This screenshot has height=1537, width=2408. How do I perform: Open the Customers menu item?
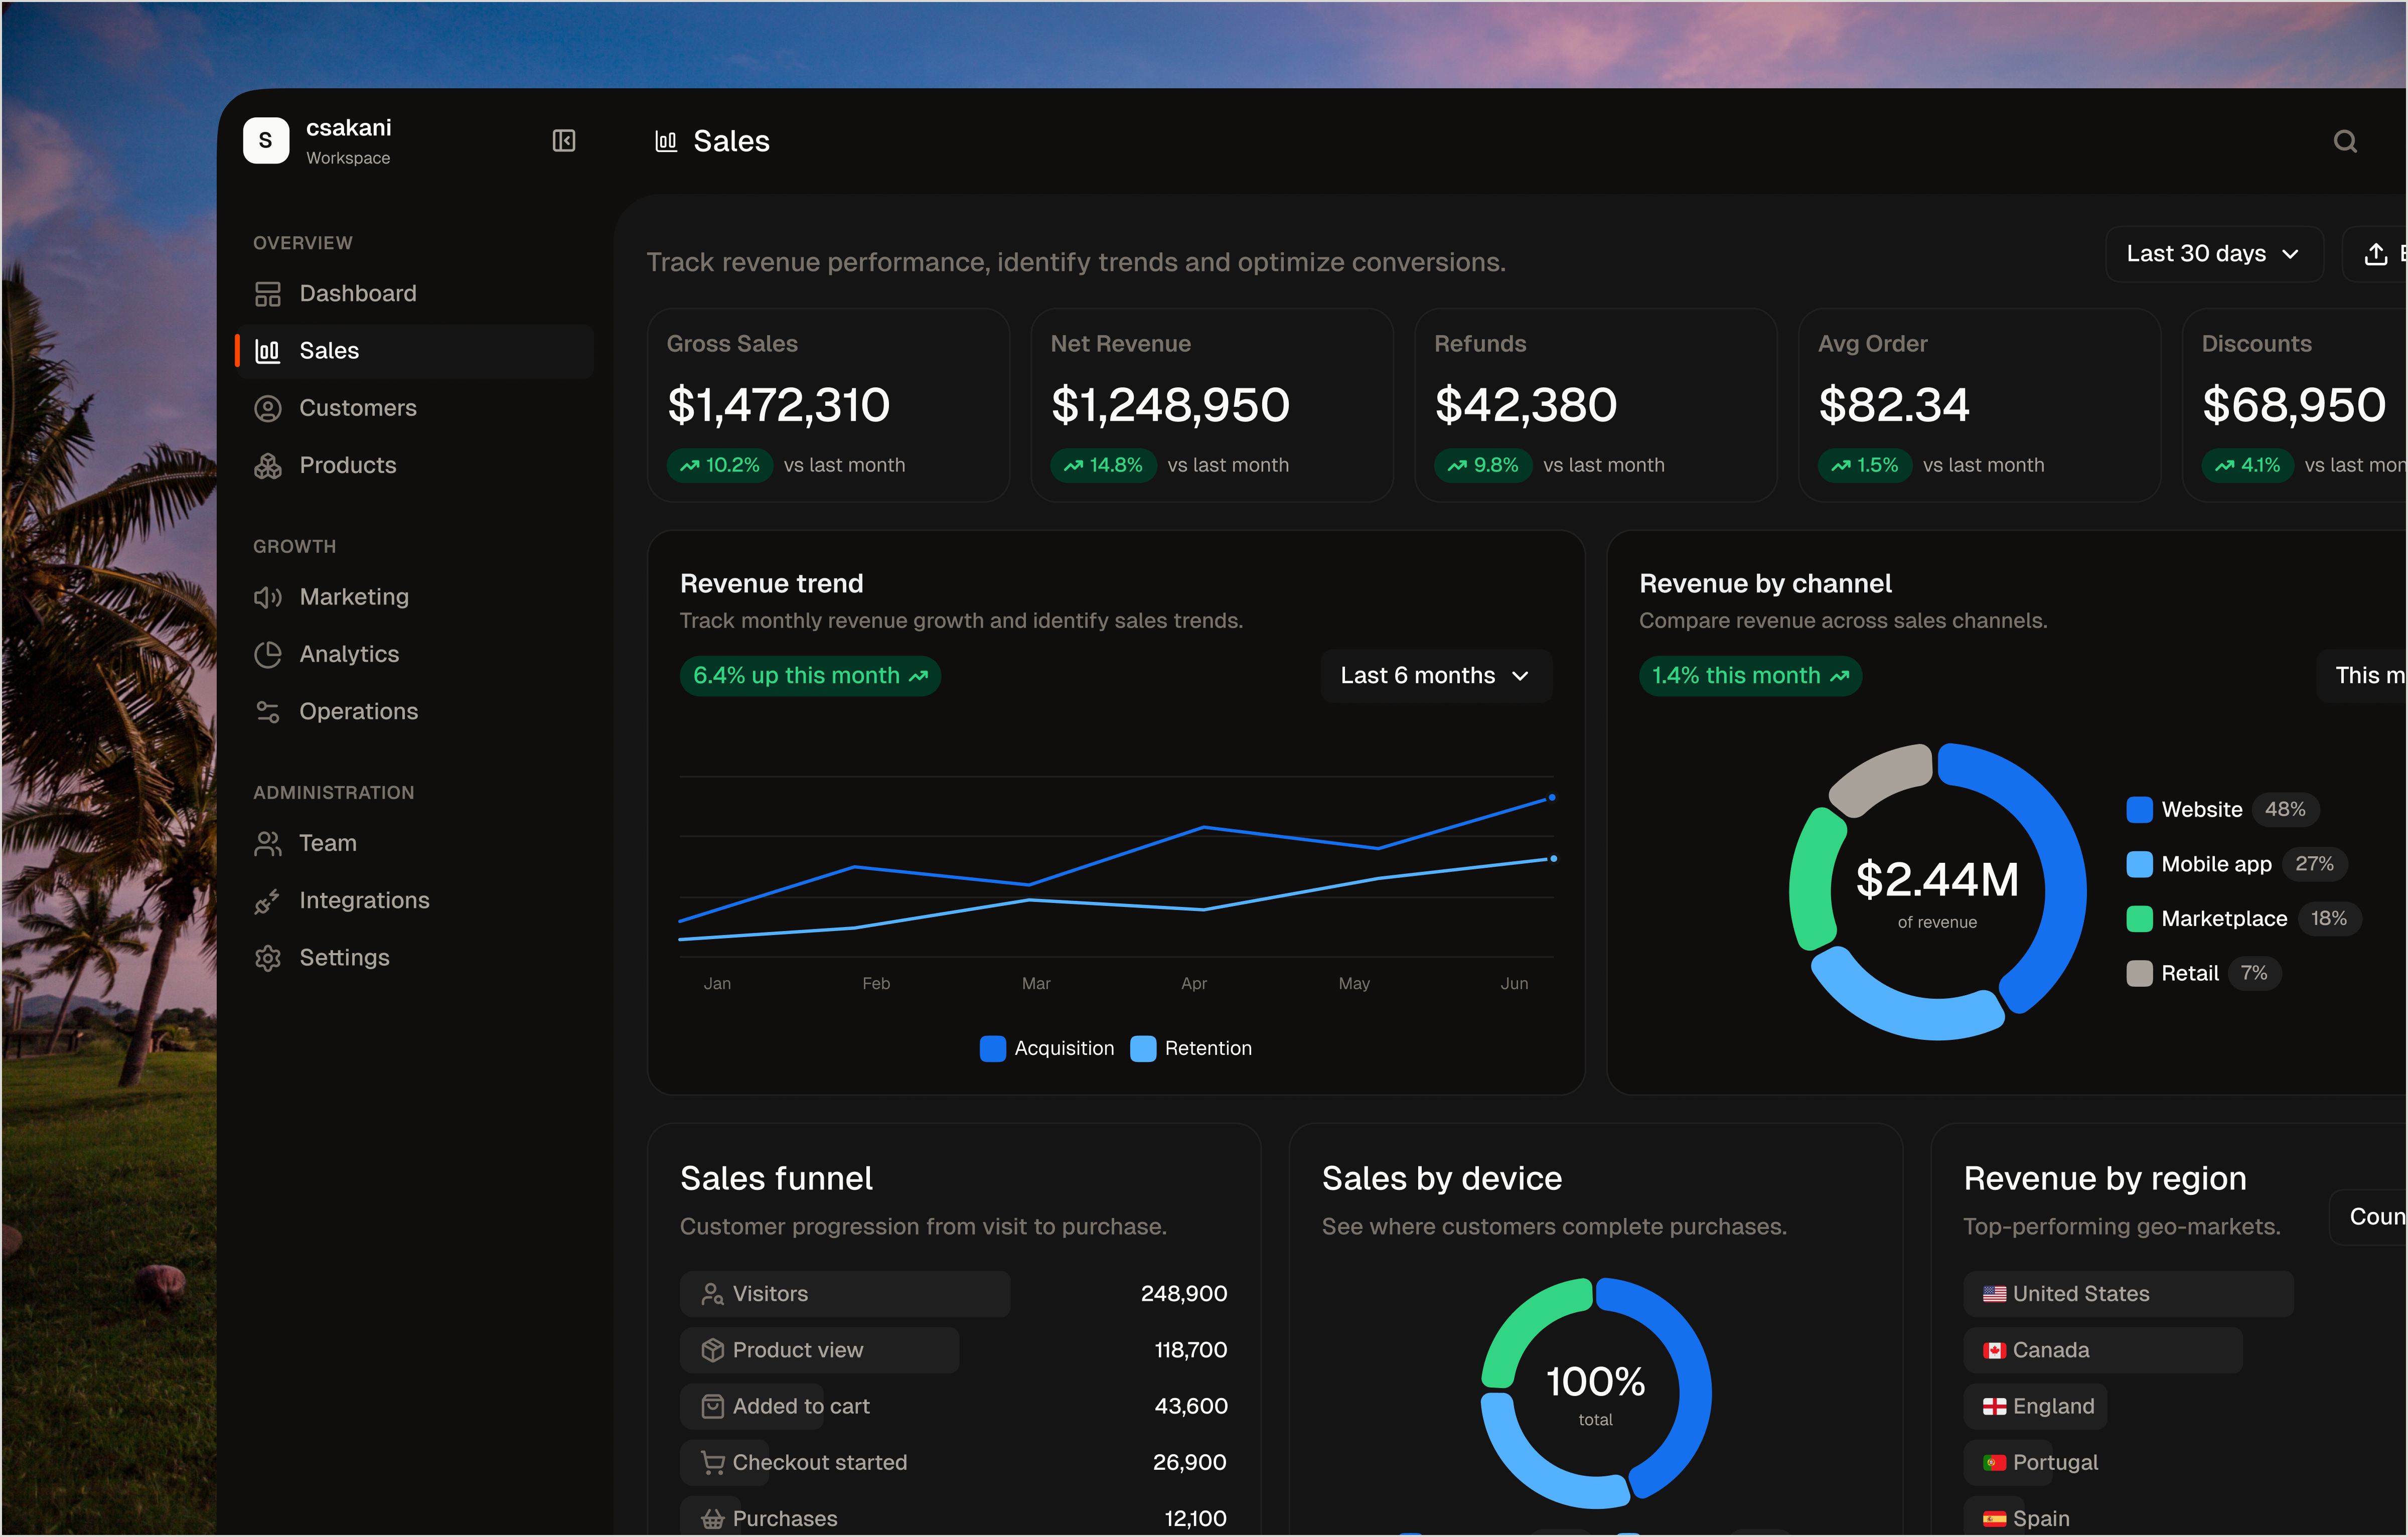414,408
